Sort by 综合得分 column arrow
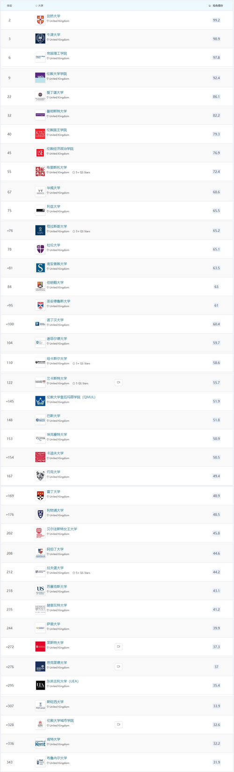 coord(210,6)
